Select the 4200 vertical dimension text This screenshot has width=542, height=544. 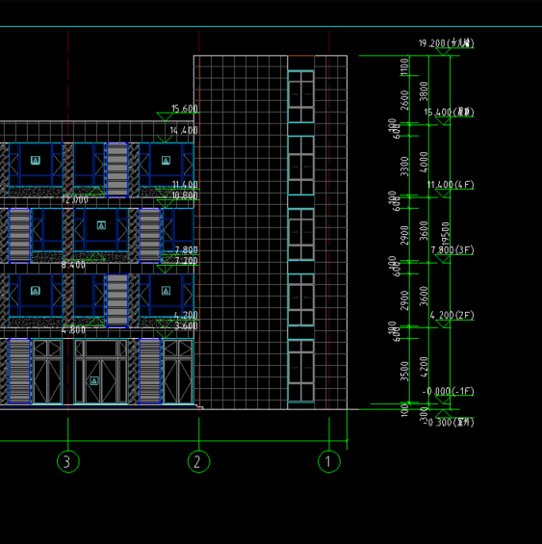[424, 367]
